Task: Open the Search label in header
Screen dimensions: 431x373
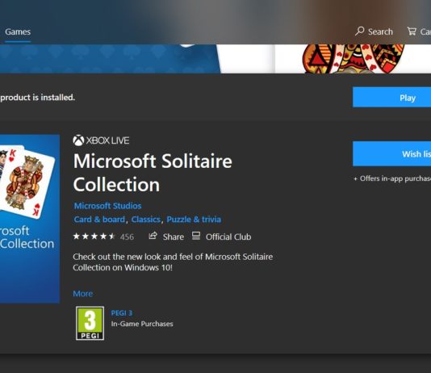Action: click(x=380, y=31)
